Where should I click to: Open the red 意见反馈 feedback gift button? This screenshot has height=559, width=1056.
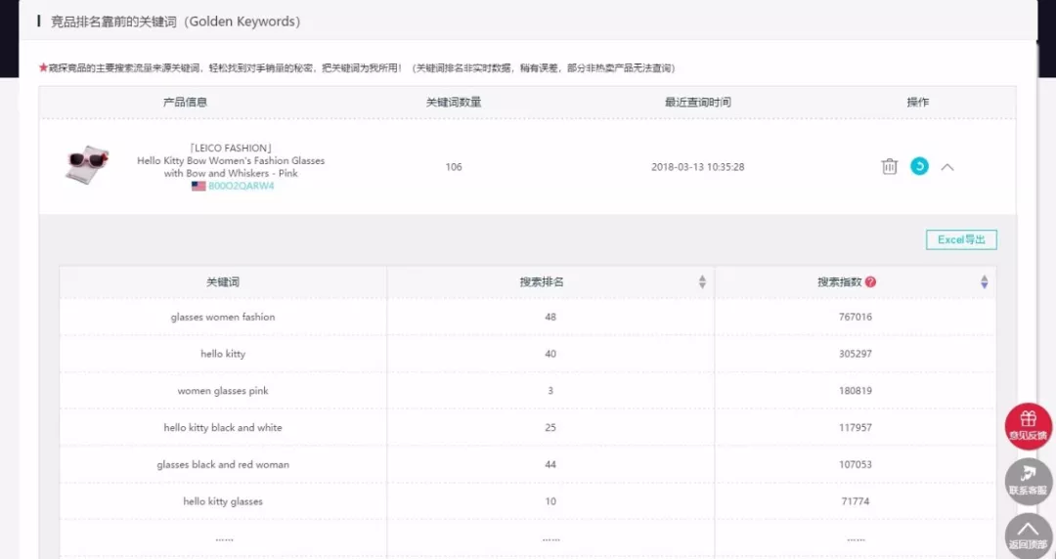(x=1029, y=426)
